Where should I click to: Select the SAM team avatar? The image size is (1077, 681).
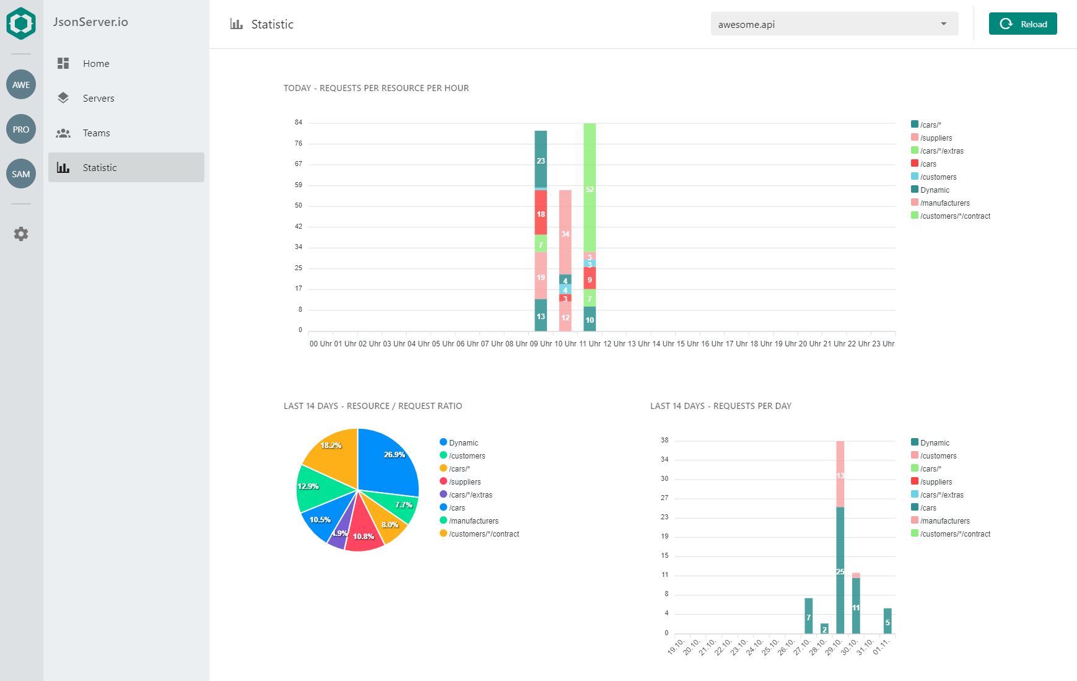click(x=21, y=174)
